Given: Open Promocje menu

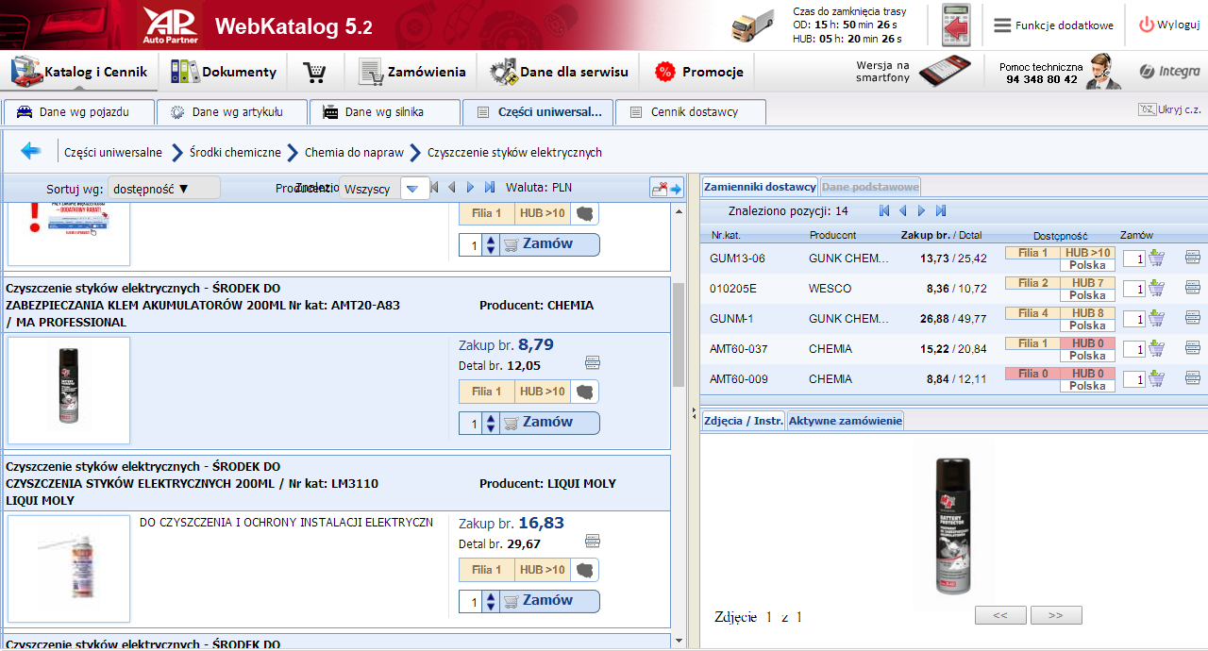Looking at the screenshot, I should coord(698,72).
